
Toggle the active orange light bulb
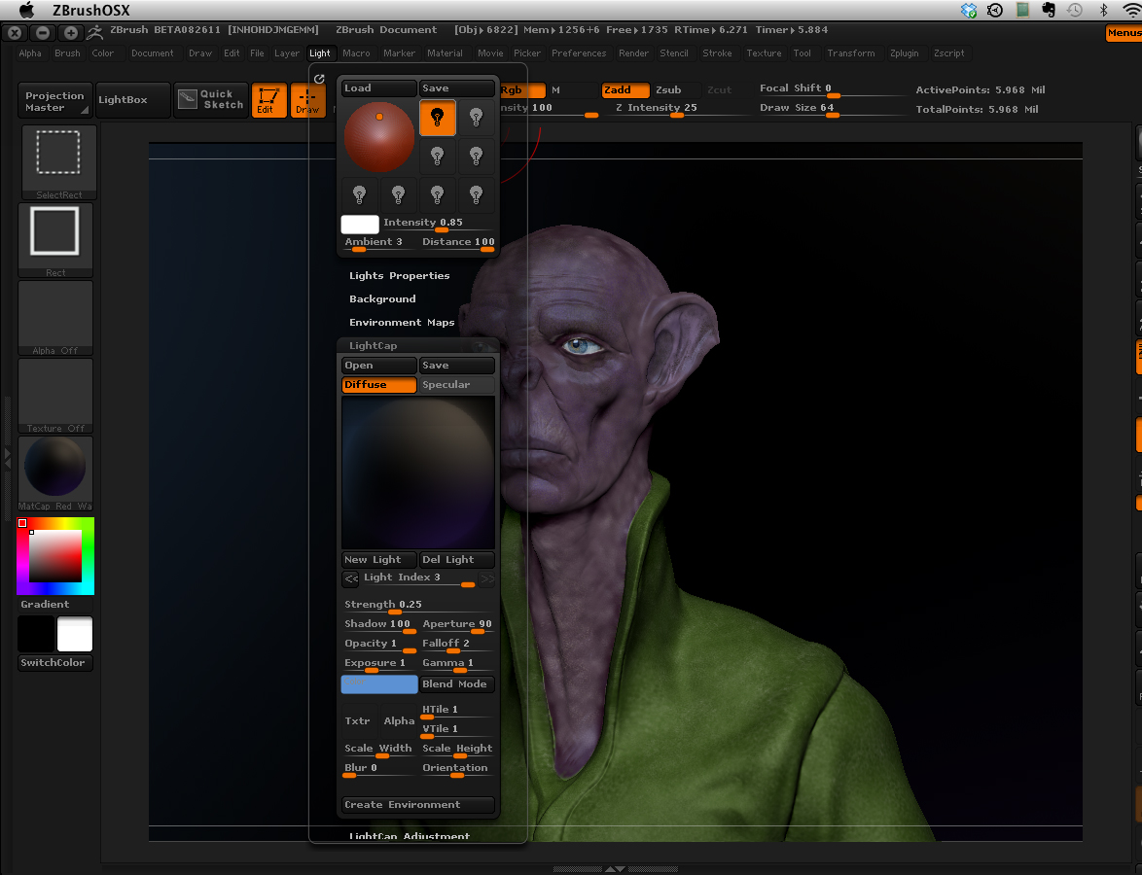click(x=438, y=118)
